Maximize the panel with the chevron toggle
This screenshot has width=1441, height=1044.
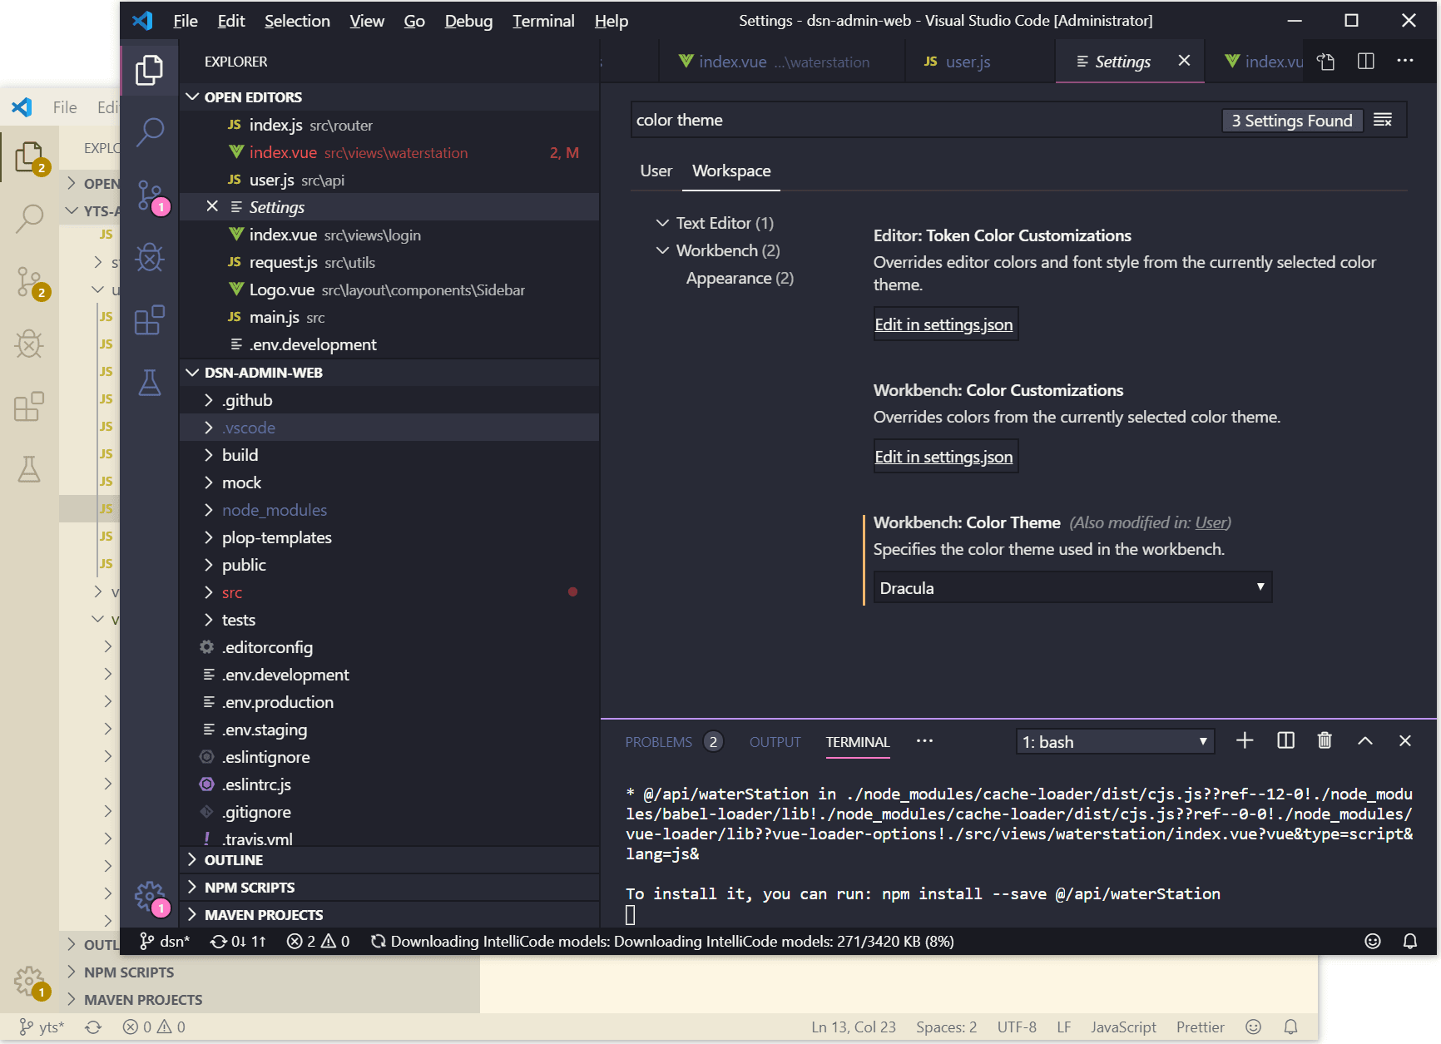1365,740
